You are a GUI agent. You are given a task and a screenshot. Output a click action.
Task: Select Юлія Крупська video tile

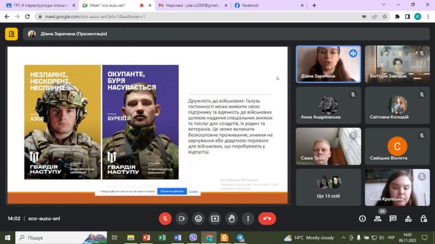tap(397, 187)
